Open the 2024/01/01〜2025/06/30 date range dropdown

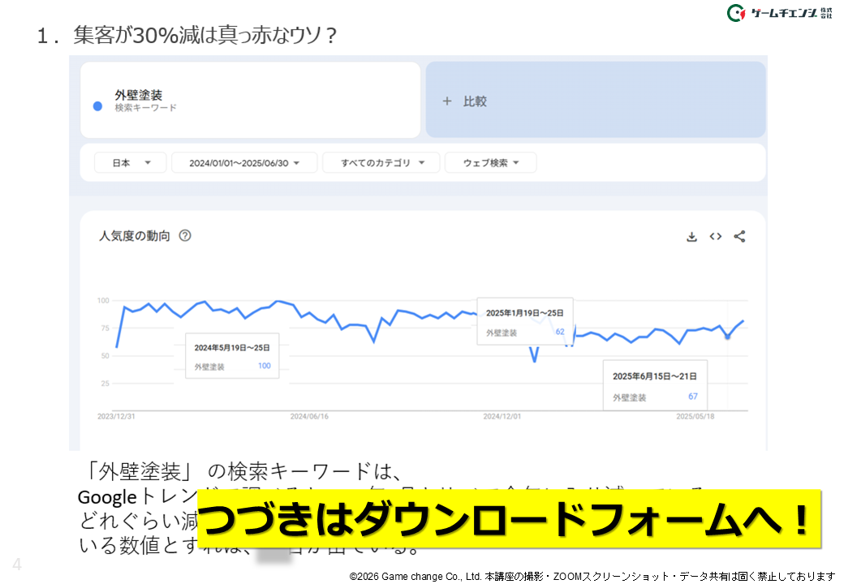coord(244,162)
